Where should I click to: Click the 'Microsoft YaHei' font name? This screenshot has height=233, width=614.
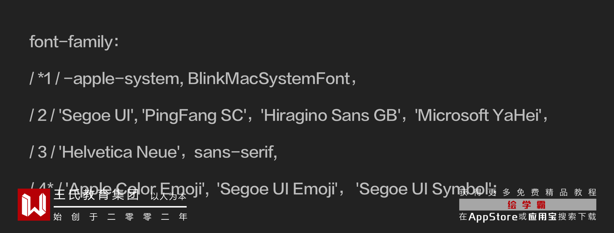(478, 116)
